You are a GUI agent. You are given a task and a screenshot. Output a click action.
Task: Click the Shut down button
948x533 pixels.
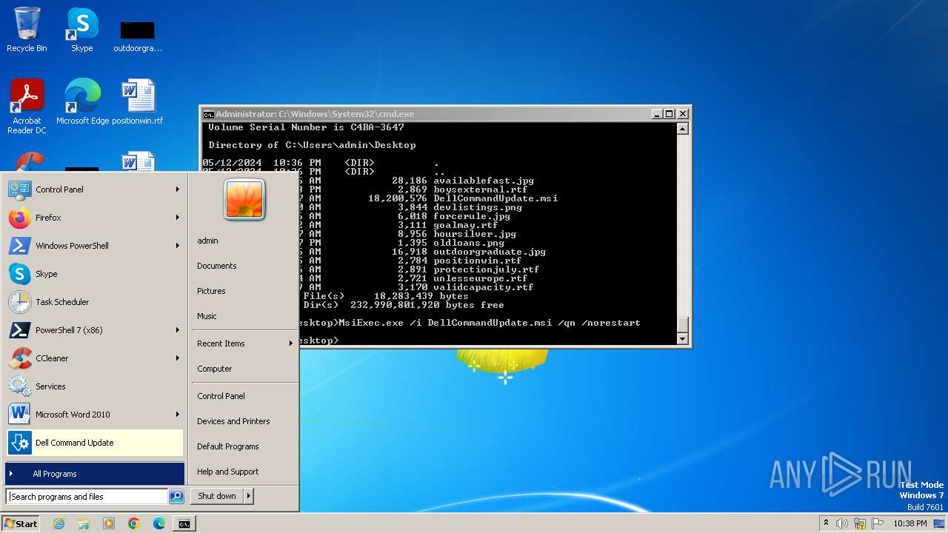coord(217,496)
